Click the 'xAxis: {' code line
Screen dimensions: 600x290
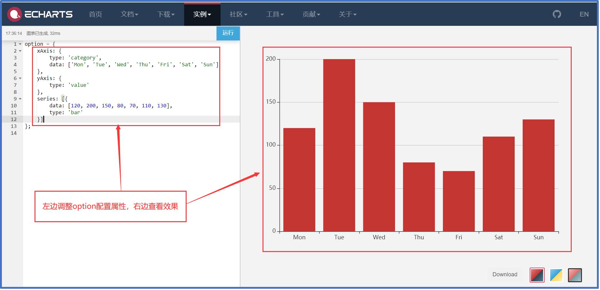click(49, 51)
